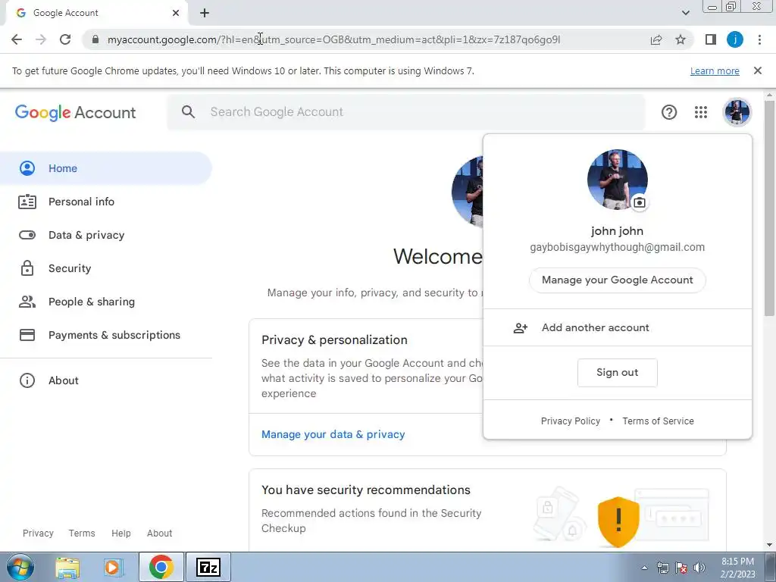Click the account avatar in the header
The height and width of the screenshot is (582, 776).
[x=737, y=112]
